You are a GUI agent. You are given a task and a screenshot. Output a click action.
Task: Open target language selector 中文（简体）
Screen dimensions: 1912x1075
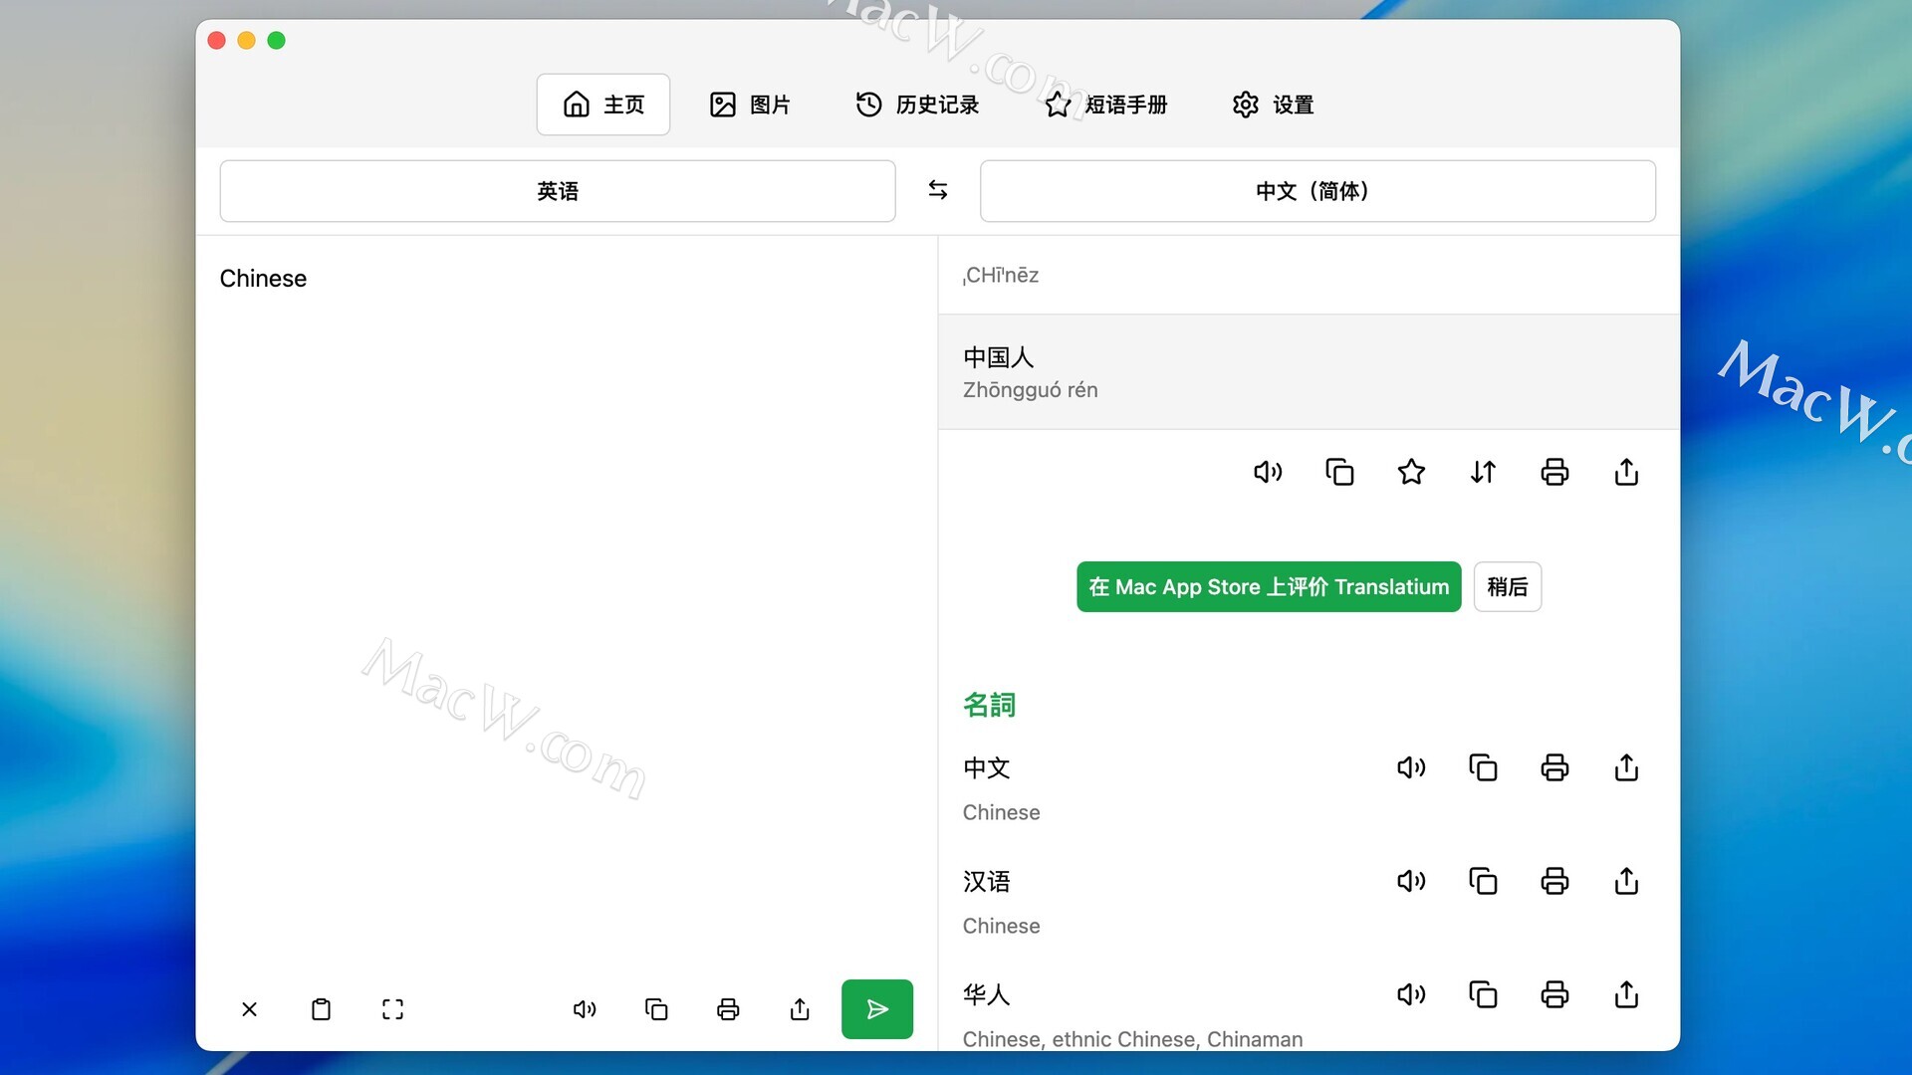(1316, 190)
